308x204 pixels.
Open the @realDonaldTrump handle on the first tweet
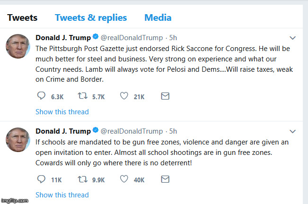point(131,37)
